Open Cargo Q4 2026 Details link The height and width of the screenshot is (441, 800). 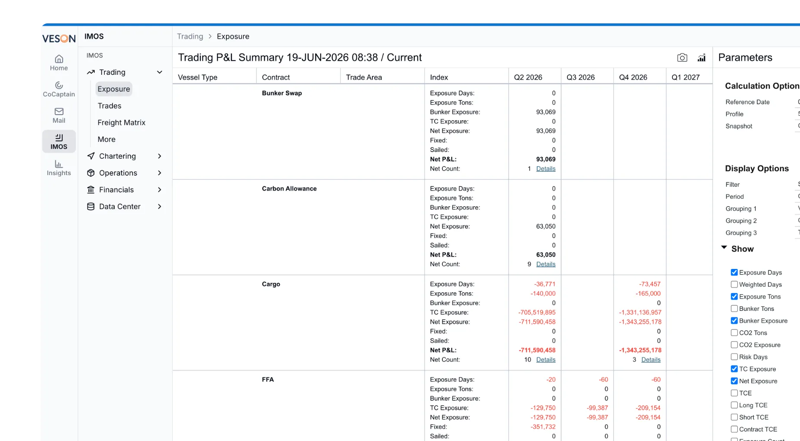[x=651, y=360]
